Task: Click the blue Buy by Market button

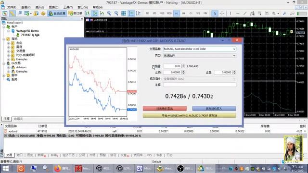Action: click(x=214, y=109)
